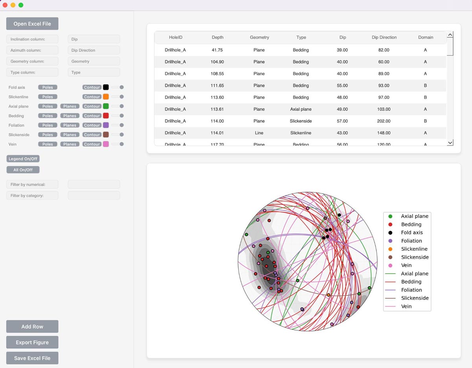
Task: Click the Domain column header
Action: click(x=426, y=37)
